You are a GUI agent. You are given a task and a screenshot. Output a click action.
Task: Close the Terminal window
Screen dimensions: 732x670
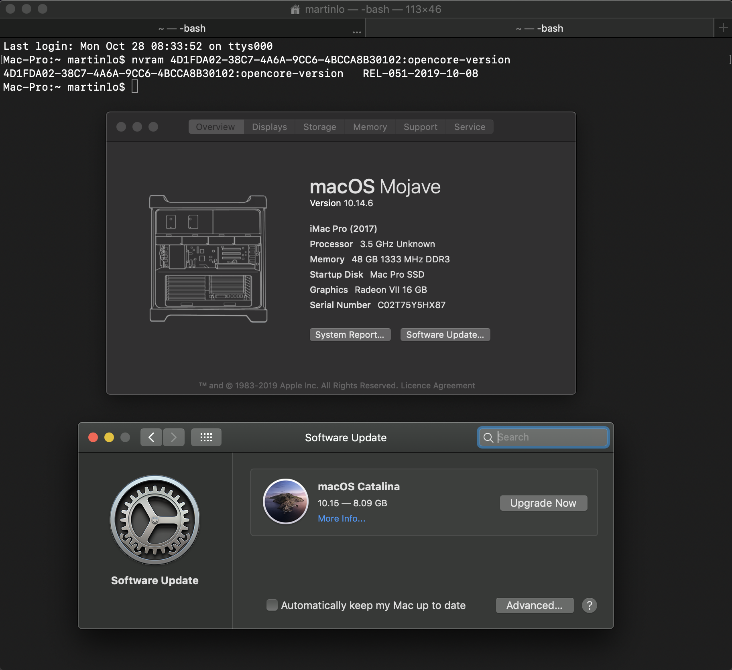(10, 9)
